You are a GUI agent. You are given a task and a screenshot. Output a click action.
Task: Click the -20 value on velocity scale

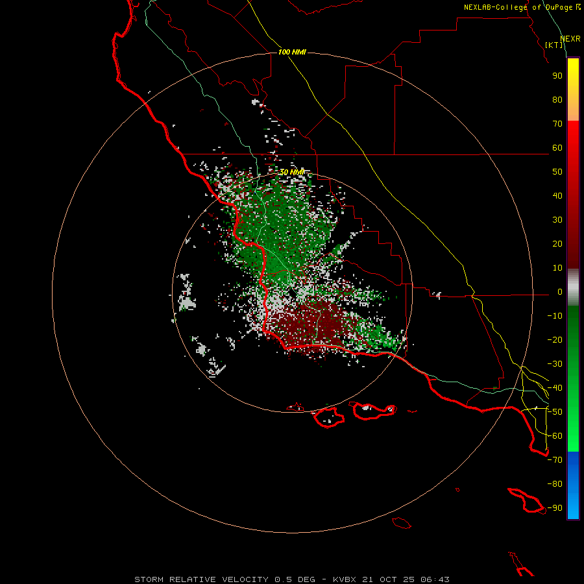click(x=555, y=340)
